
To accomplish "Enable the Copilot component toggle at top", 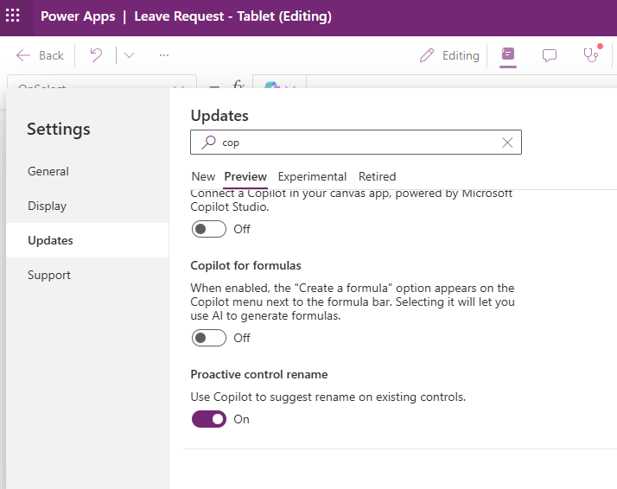I will tap(208, 229).
